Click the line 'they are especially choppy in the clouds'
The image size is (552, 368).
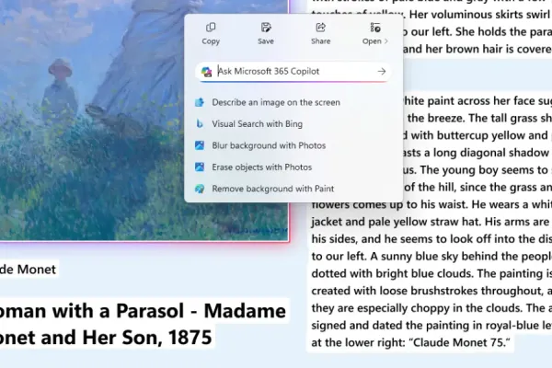431,308
